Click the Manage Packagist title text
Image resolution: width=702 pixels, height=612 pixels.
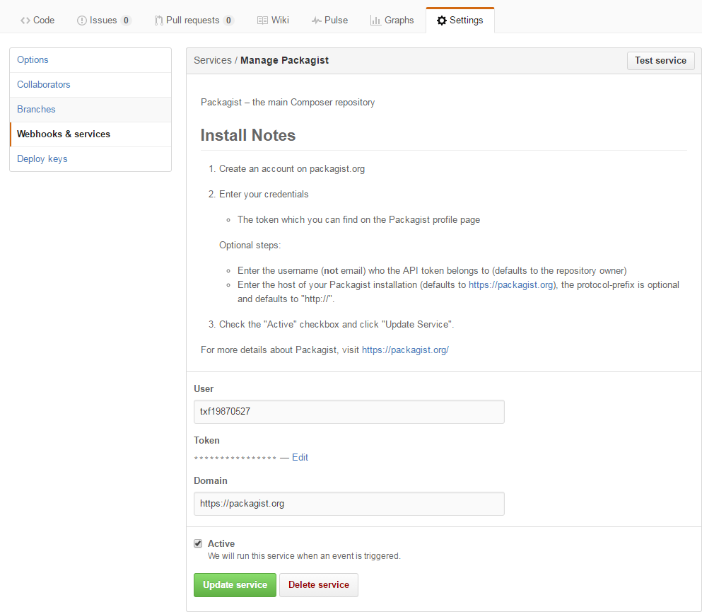coord(284,60)
